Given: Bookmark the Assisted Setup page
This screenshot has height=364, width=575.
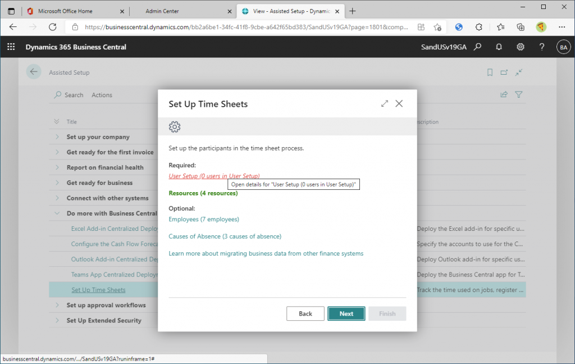Looking at the screenshot, I should 490,72.
